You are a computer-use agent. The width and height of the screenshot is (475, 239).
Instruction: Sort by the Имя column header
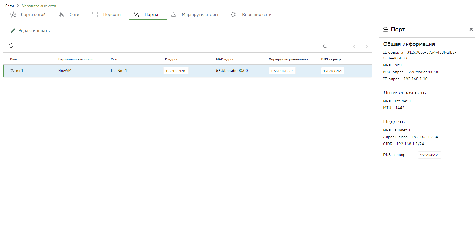tap(13, 59)
